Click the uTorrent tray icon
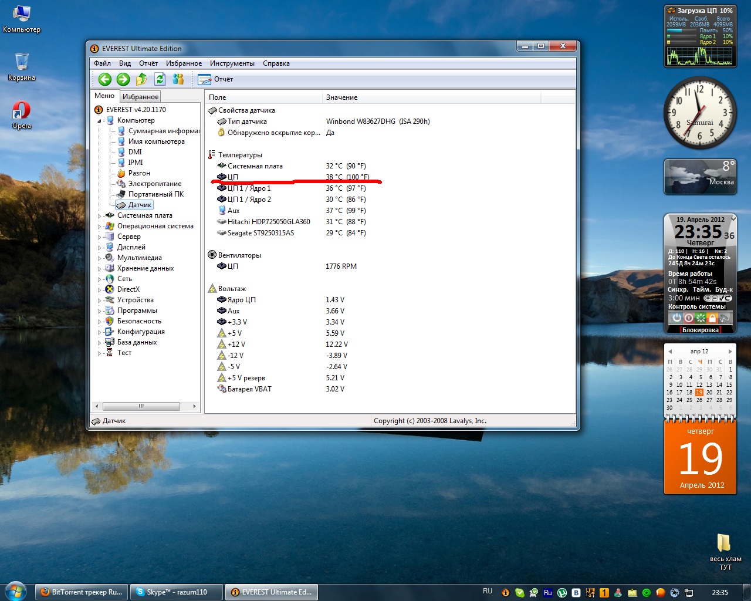751x601 pixels. pyautogui.click(x=562, y=593)
